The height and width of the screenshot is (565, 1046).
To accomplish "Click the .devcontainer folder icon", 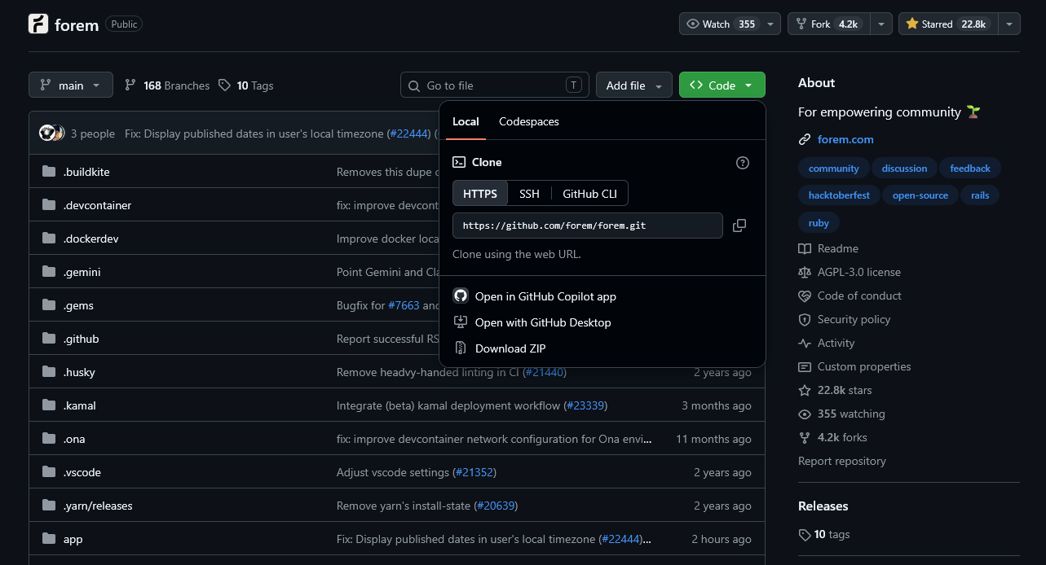I will 49,205.
